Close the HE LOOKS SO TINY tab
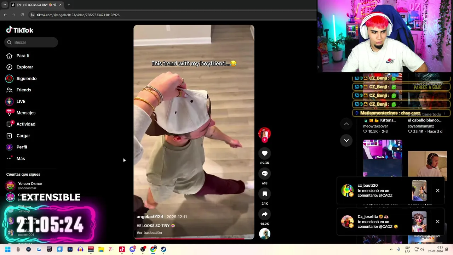 click(x=60, y=5)
